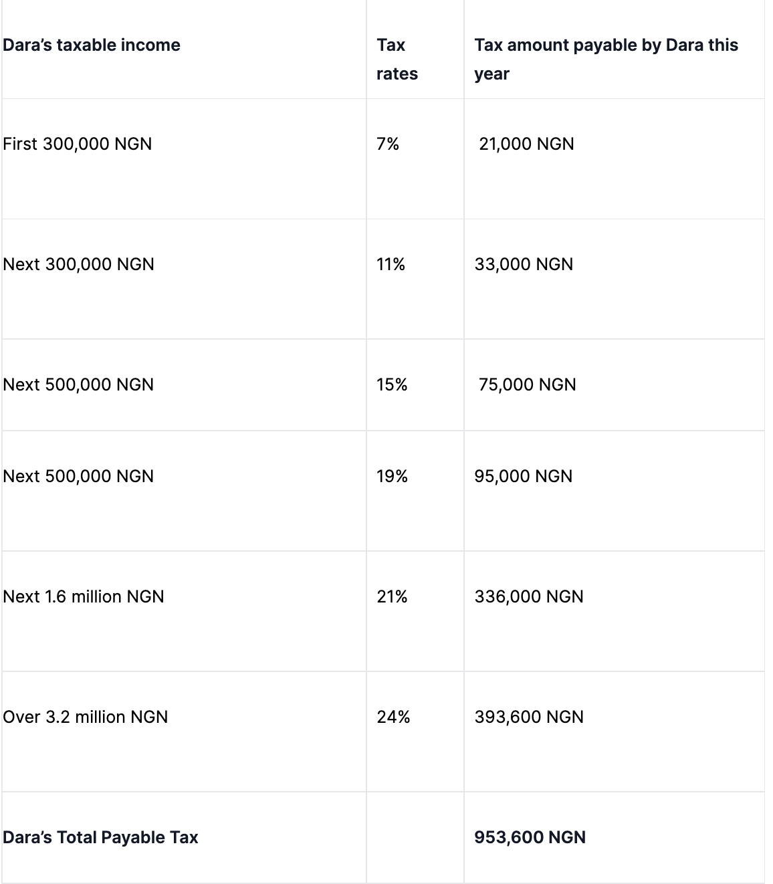
Task: Select the "First 300,000 NGN" cell
Action: tap(78, 144)
